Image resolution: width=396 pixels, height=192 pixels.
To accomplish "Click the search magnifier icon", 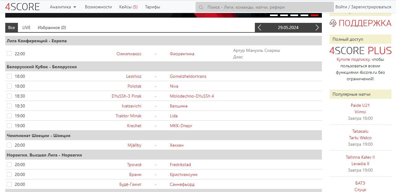I will (201, 7).
